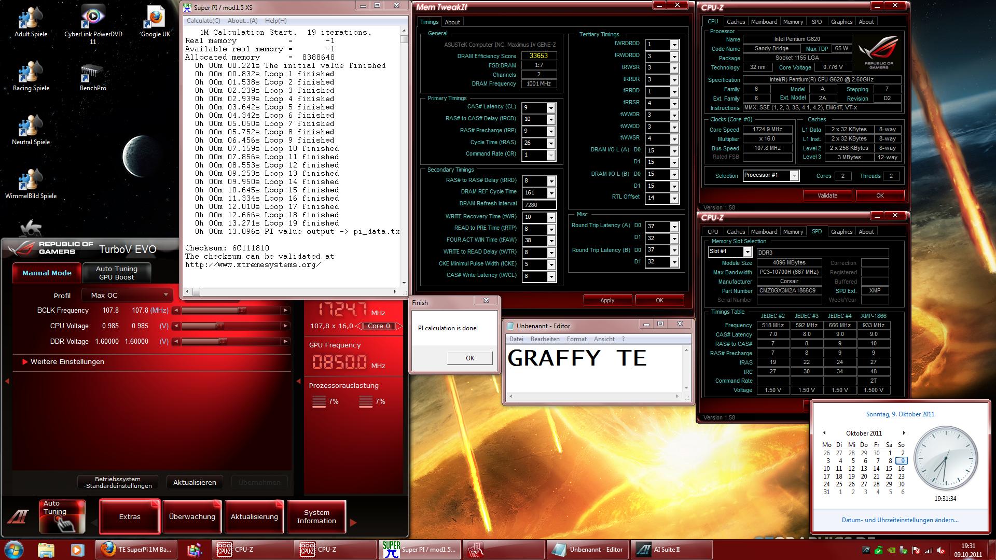Open Windows Explorer from the taskbar
This screenshot has width=996, height=560.
46,550
